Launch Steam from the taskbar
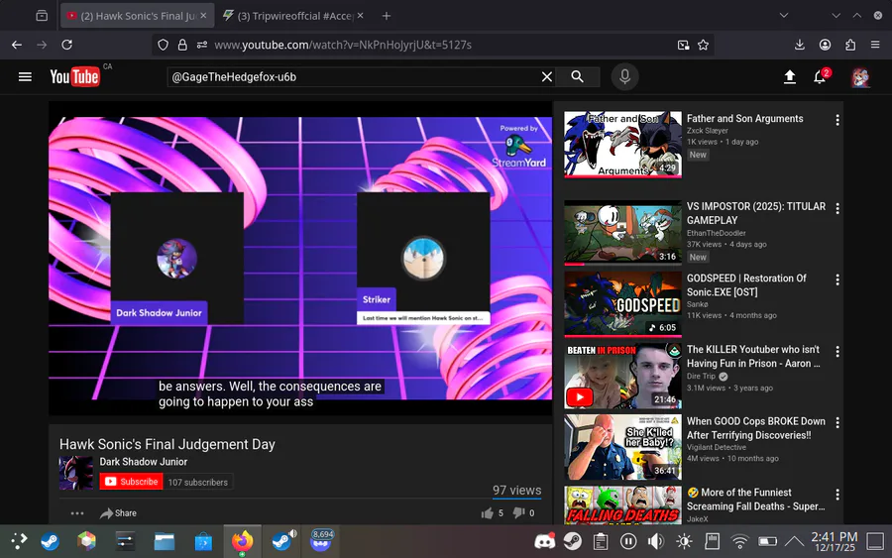Screen dimensions: 892x558 (x=51, y=541)
